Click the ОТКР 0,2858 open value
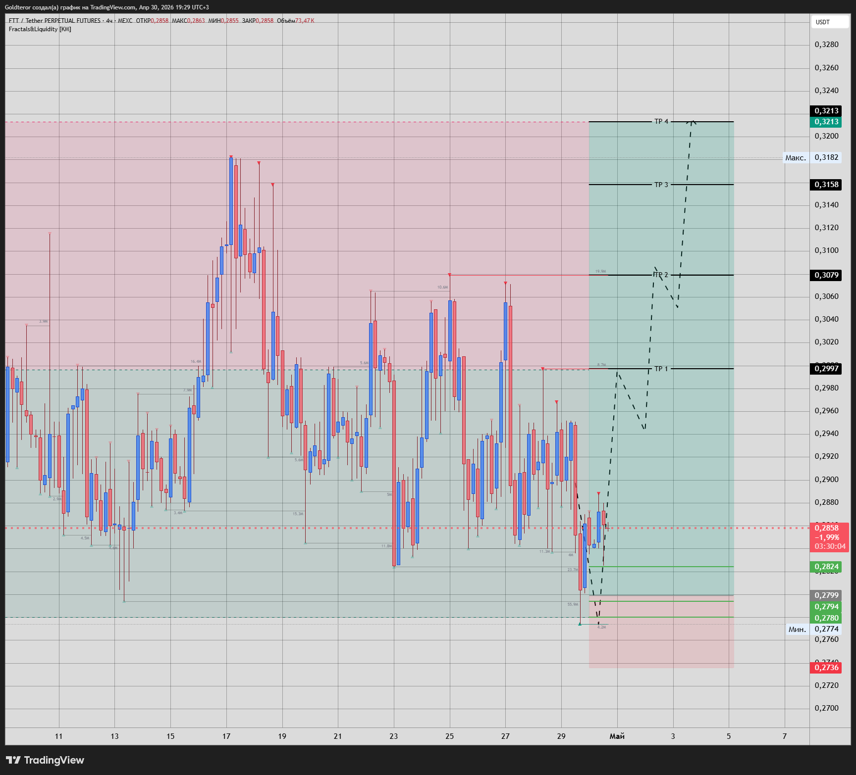Screen dimensions: 856x775 tap(152, 21)
